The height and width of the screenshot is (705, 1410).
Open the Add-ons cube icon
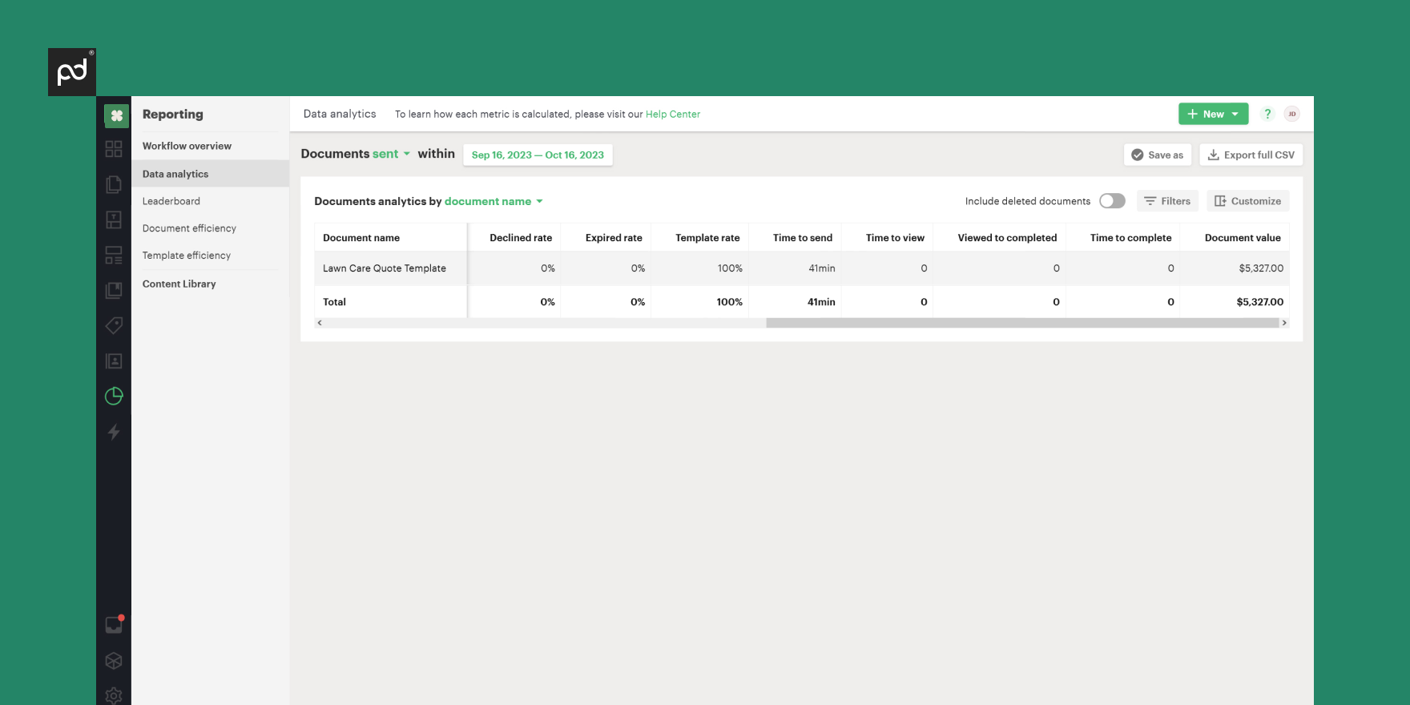pos(114,661)
